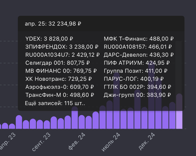Image resolution: width=196 pixels, height=156 pixels.
Task: Select the МФК Т-Финанс entry
Action: pos(139,39)
